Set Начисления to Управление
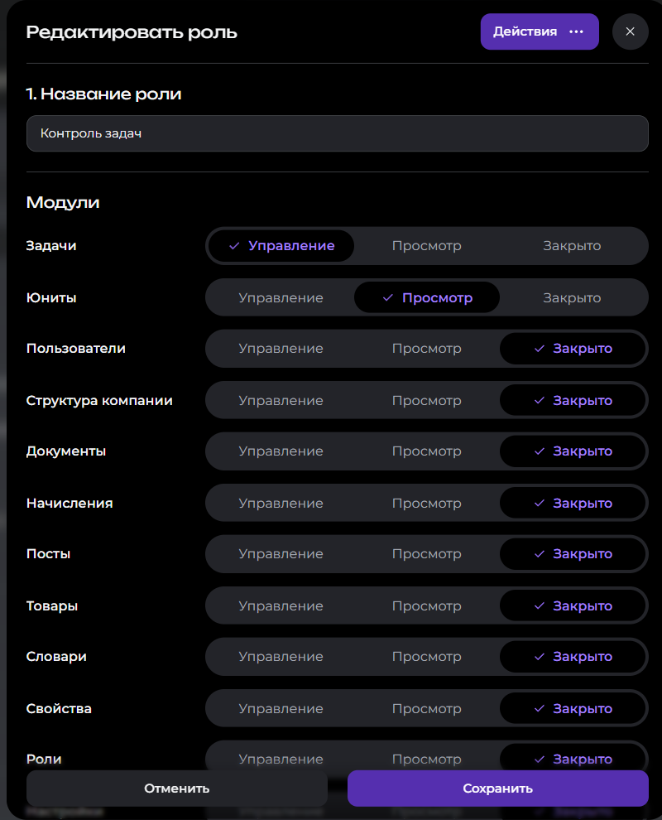Image resolution: width=662 pixels, height=820 pixels. click(x=281, y=503)
